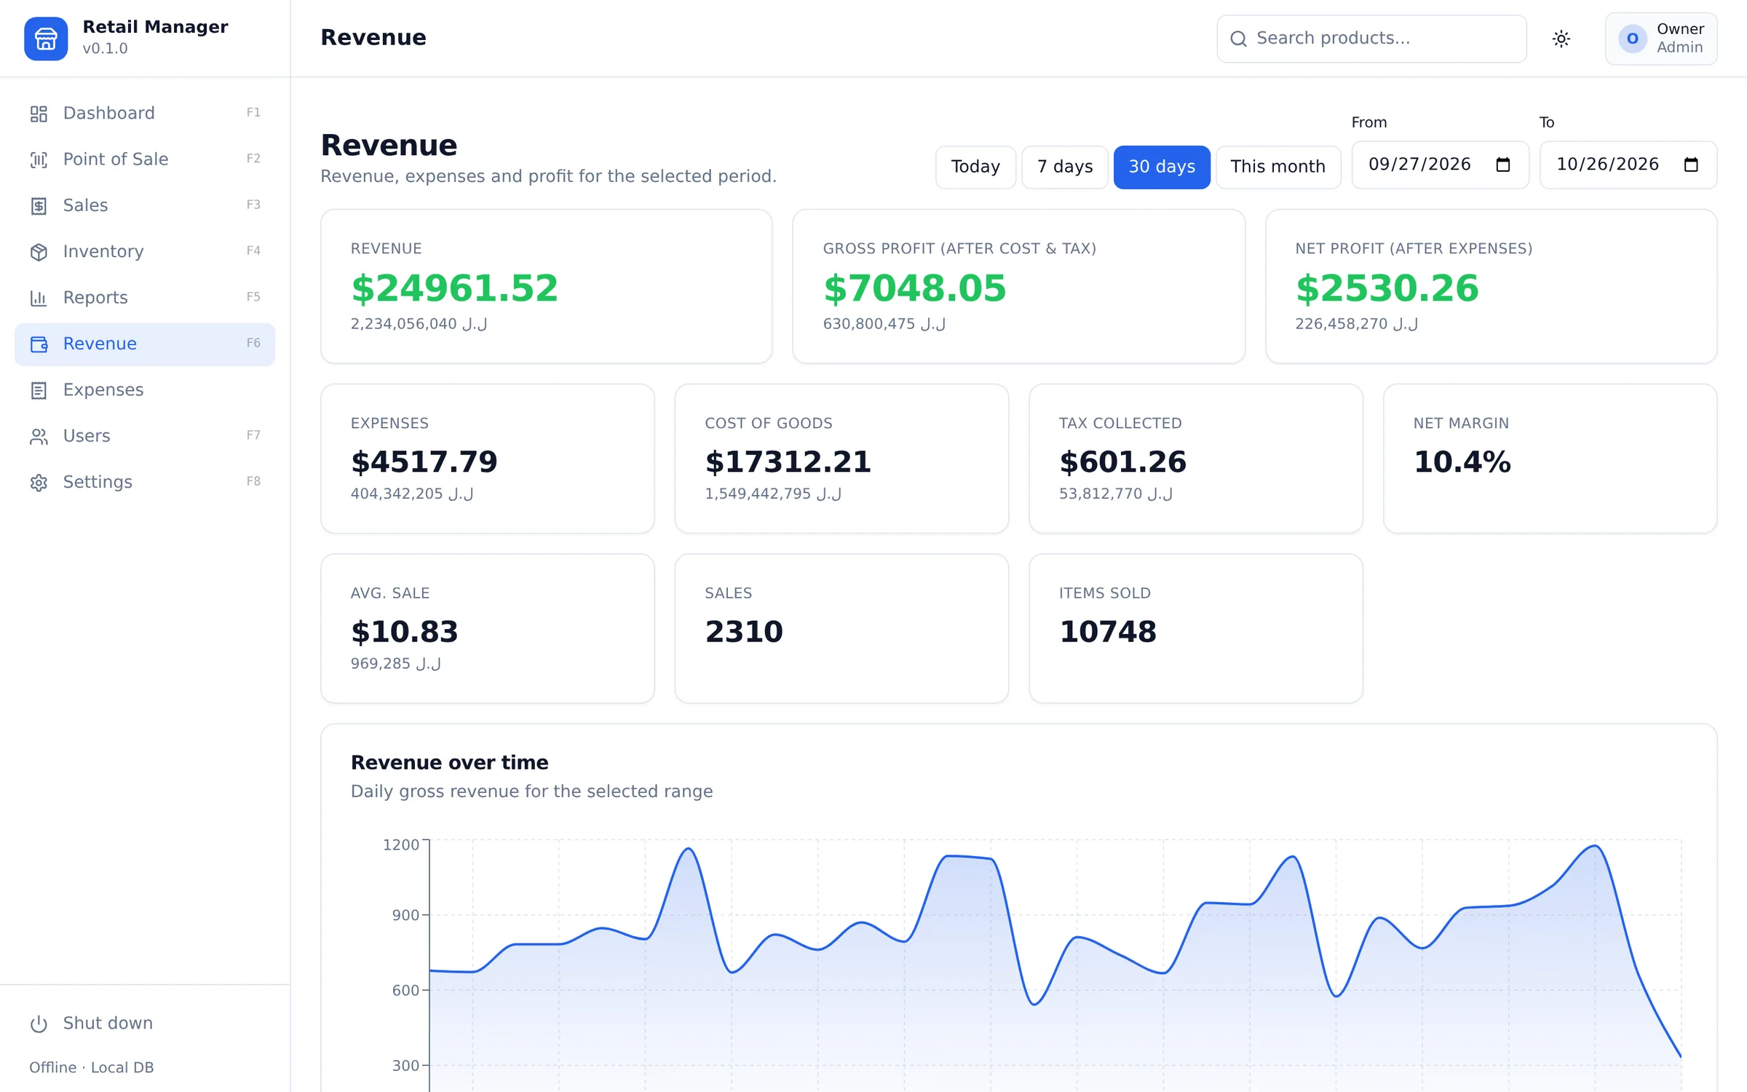Click the Expenses document icon
The height and width of the screenshot is (1092, 1747).
(x=39, y=390)
